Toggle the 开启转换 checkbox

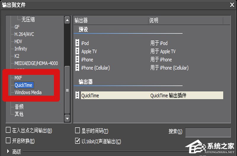click(8, 140)
